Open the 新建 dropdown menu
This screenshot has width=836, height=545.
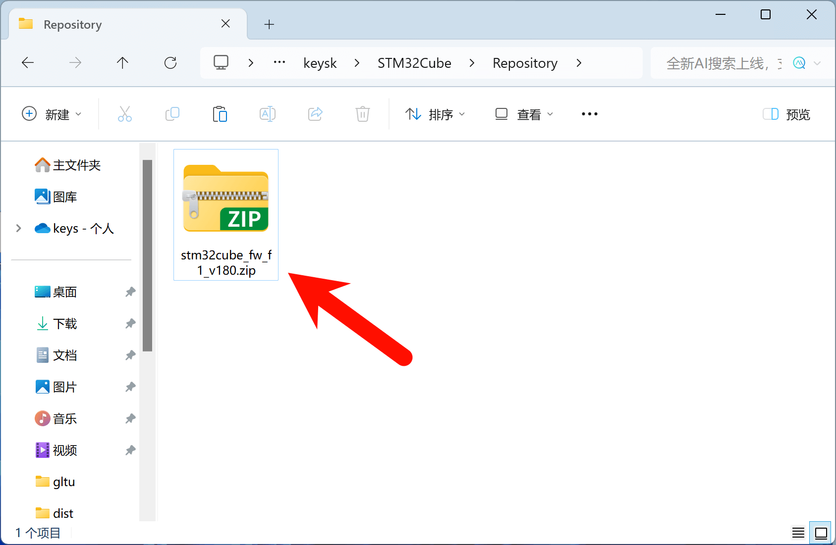[52, 114]
